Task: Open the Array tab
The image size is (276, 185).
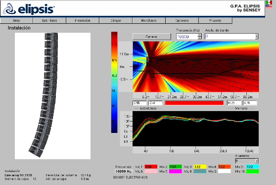Action: tap(16, 20)
